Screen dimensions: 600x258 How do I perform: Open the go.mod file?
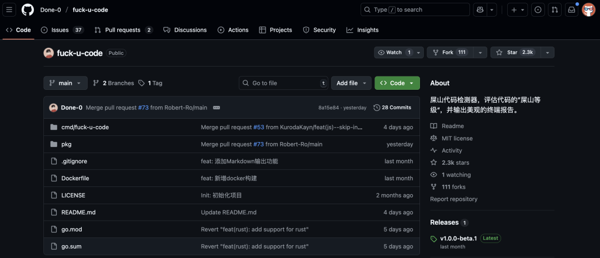click(72, 229)
